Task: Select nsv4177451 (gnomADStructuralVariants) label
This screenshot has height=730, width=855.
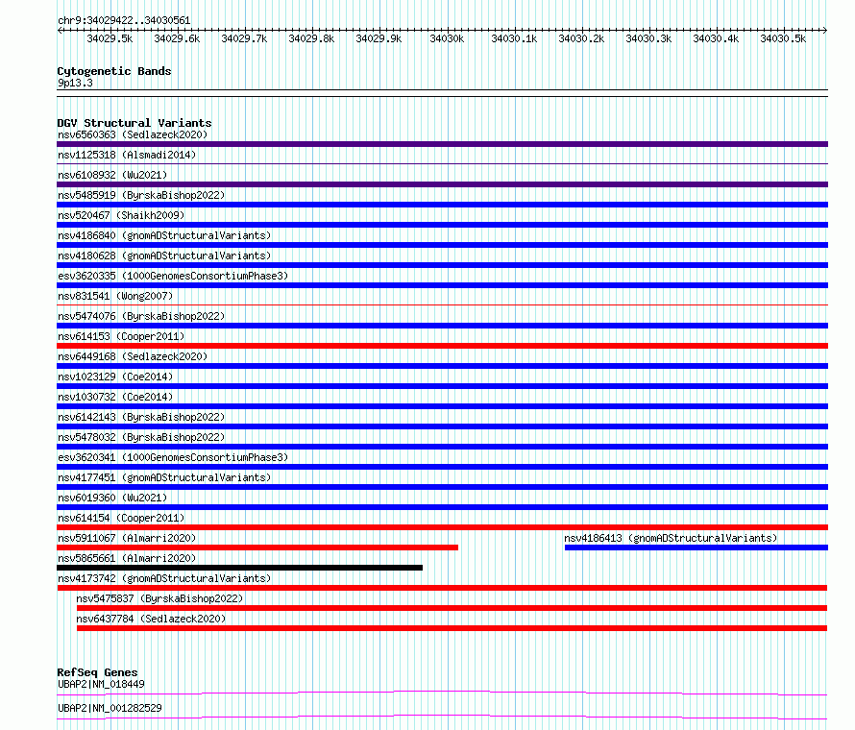Action: click(164, 477)
